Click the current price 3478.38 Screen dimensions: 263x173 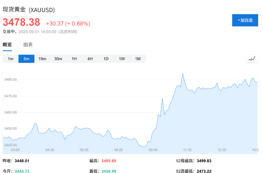(22, 22)
